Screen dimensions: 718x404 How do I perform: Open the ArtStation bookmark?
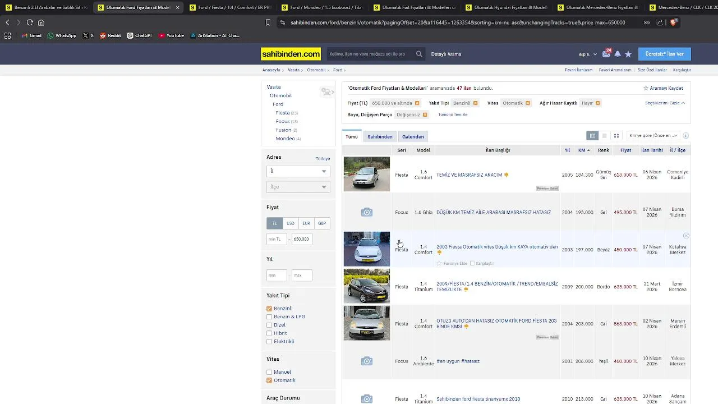tap(215, 35)
